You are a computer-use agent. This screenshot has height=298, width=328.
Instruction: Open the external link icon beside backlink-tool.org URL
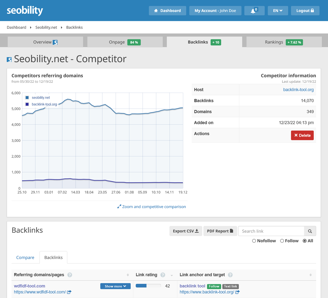tap(238, 292)
